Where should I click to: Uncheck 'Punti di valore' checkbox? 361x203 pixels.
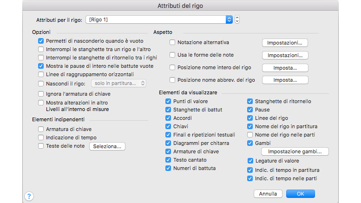[x=168, y=101]
